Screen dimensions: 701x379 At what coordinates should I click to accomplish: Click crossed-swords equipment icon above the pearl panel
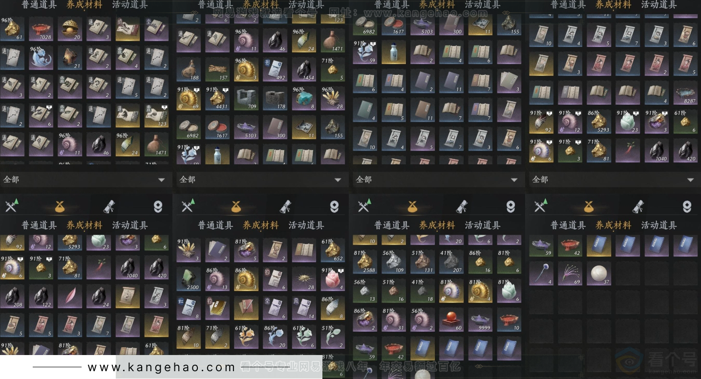click(x=540, y=206)
